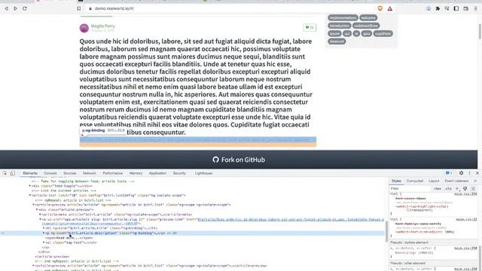Click the Fork on GitHub link

tap(239, 160)
